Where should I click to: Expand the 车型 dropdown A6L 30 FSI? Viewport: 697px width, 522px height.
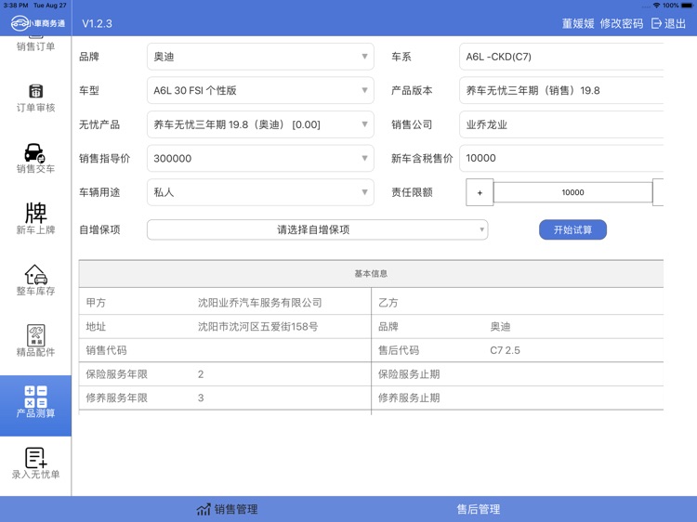coord(260,90)
